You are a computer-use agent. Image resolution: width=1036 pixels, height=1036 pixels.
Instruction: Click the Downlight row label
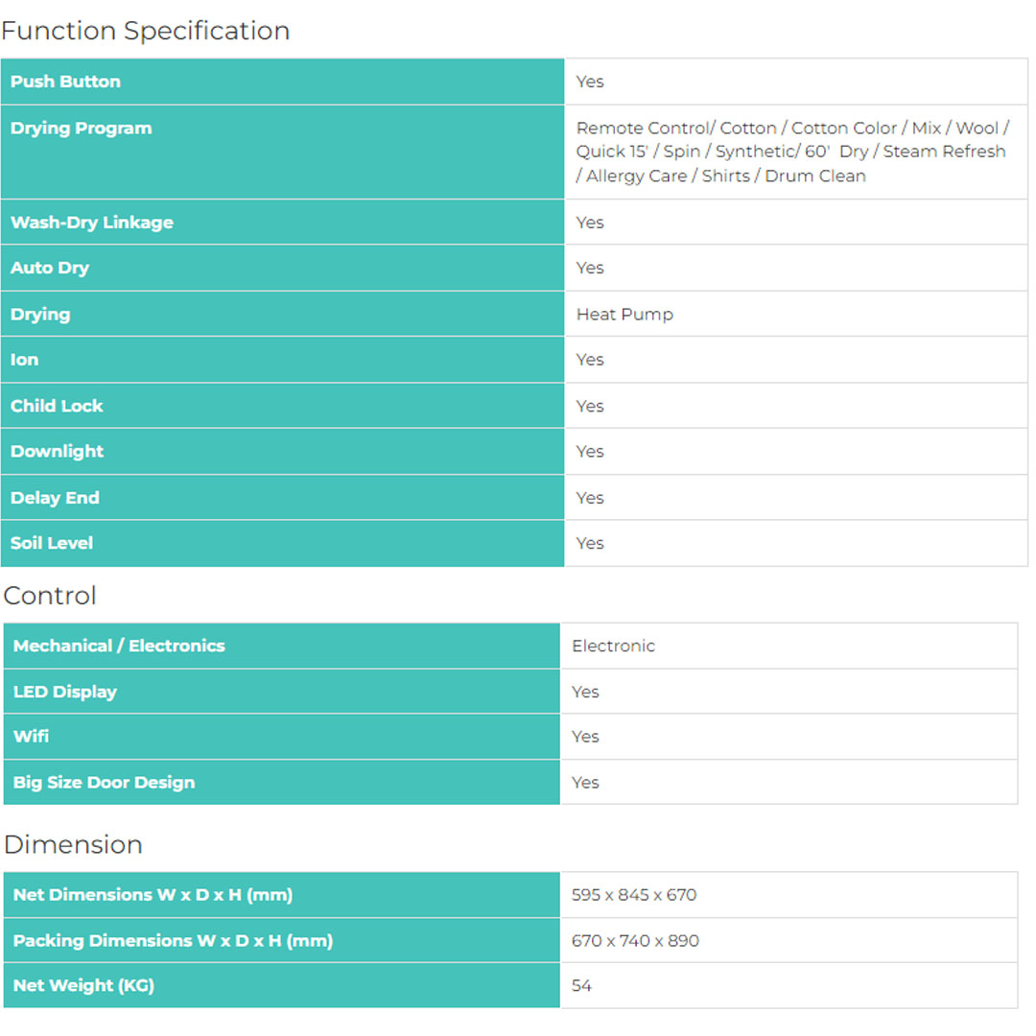(x=58, y=451)
